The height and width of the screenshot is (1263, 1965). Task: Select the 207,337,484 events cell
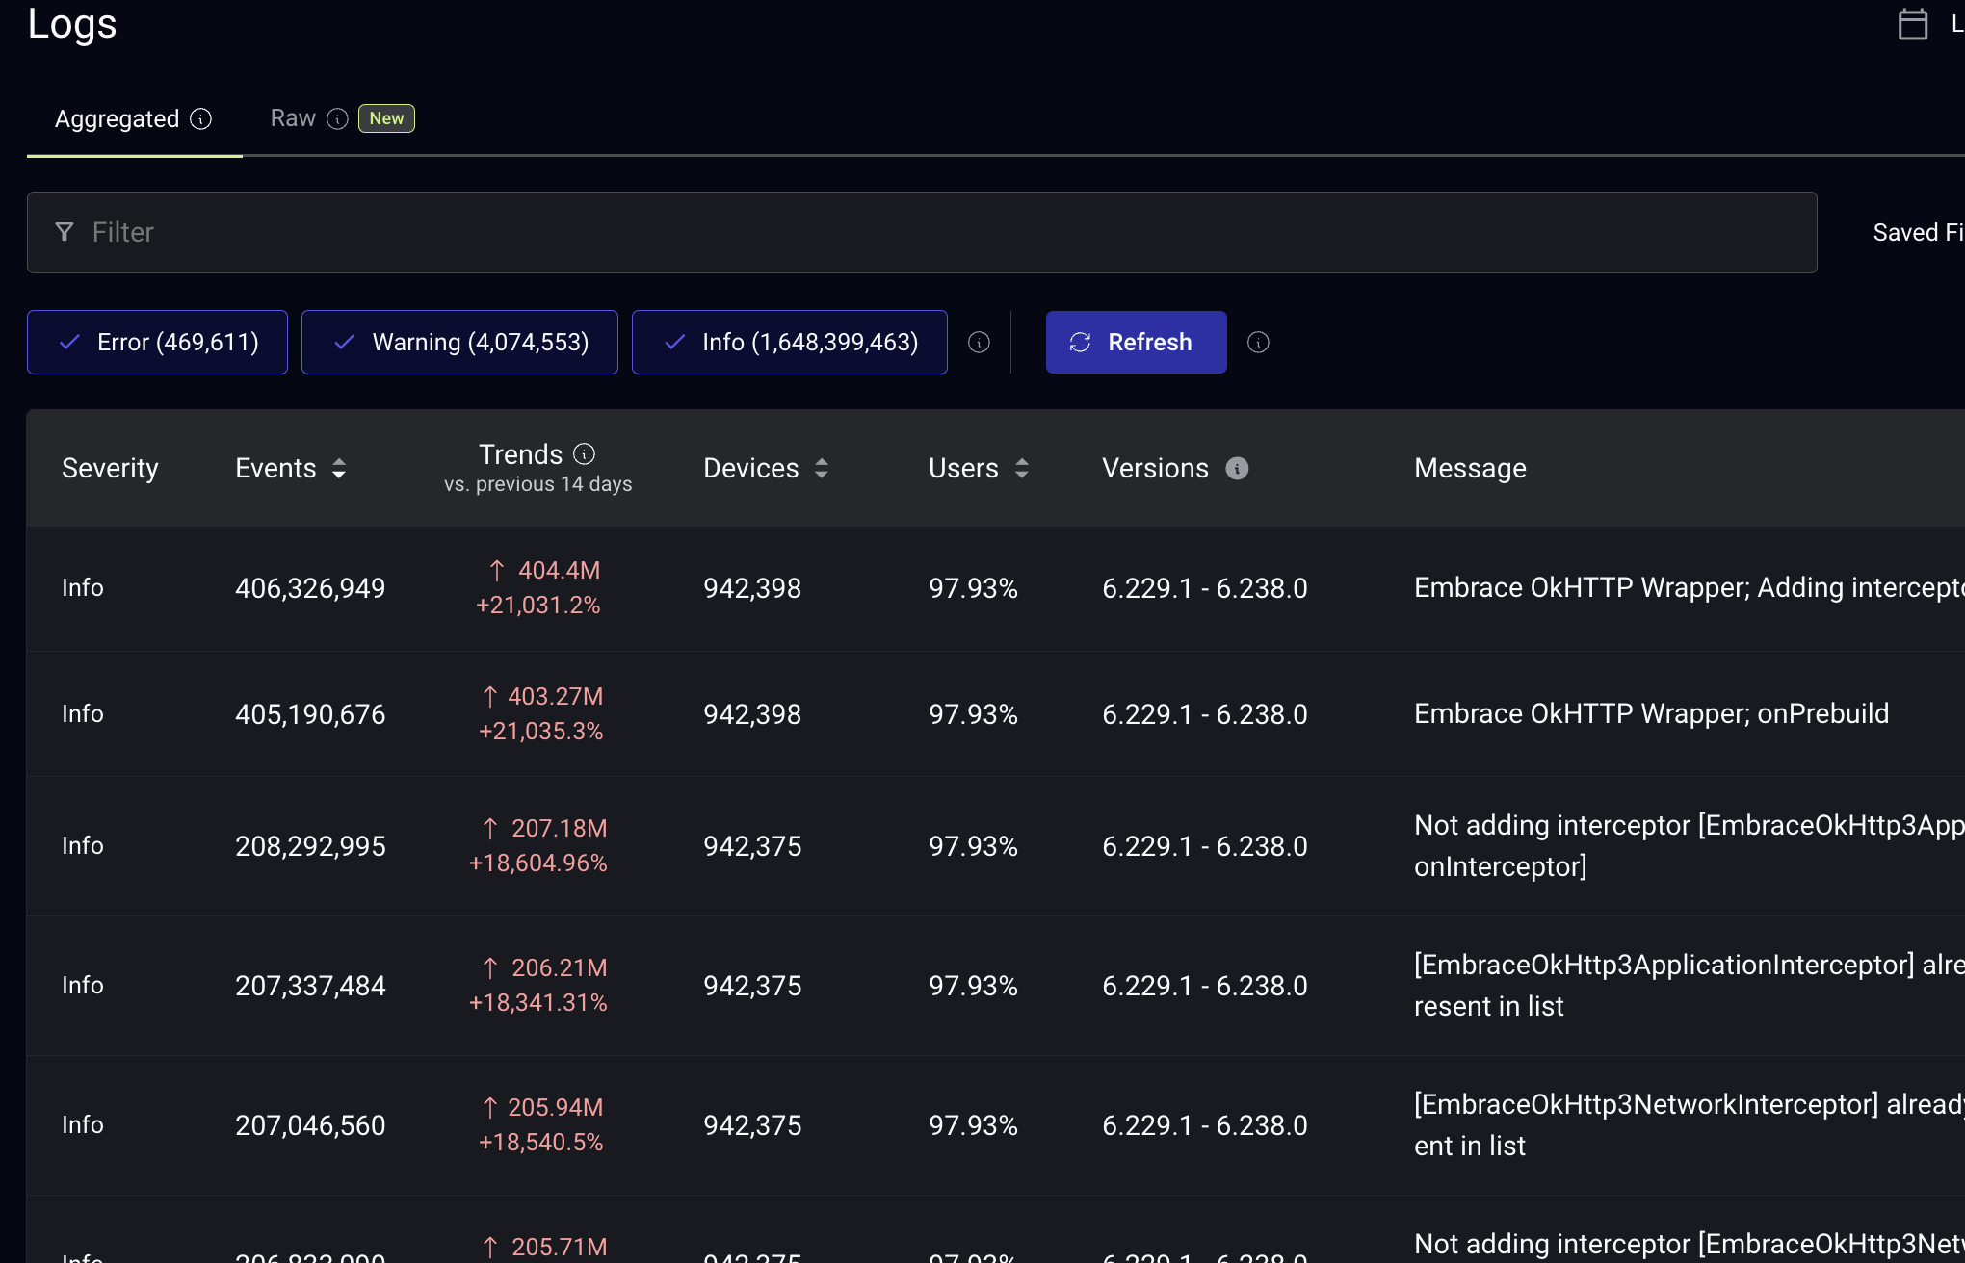pyautogui.click(x=310, y=986)
